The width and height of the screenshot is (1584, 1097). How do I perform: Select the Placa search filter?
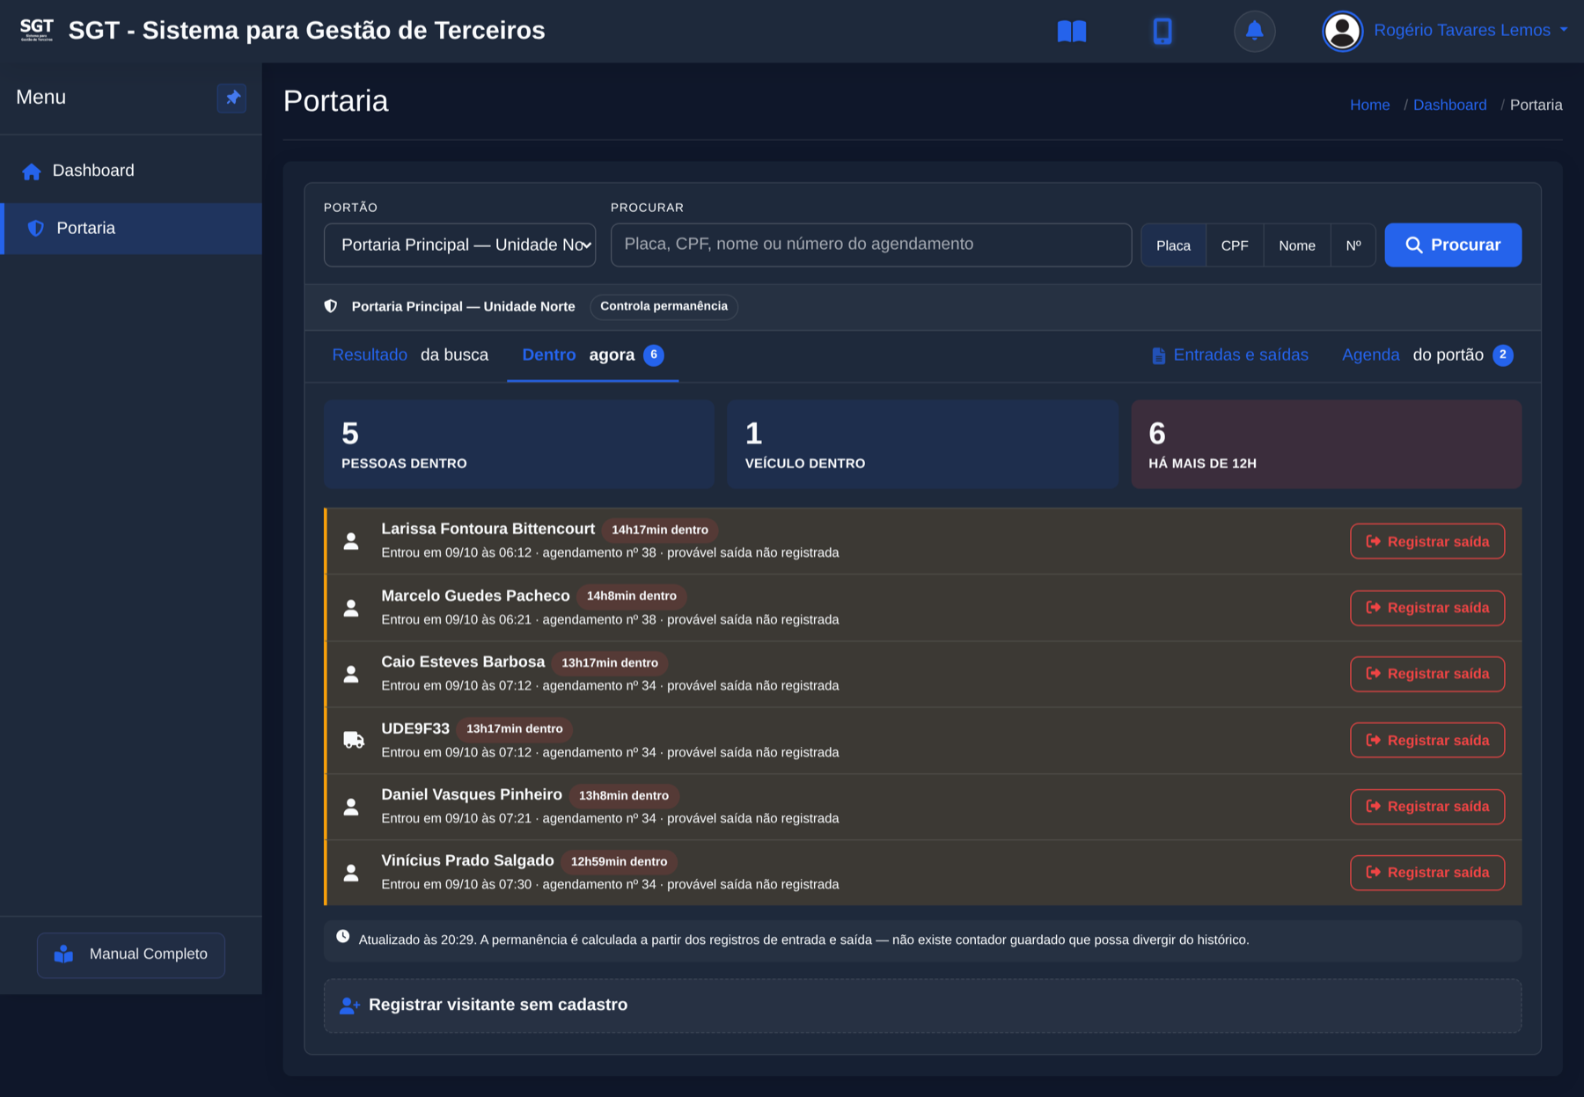(x=1173, y=245)
